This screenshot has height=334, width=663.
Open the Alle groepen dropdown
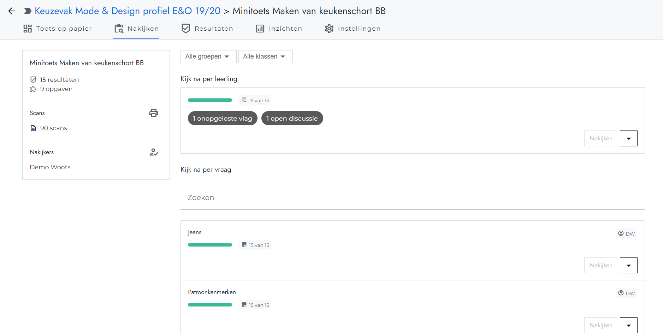pyautogui.click(x=208, y=56)
